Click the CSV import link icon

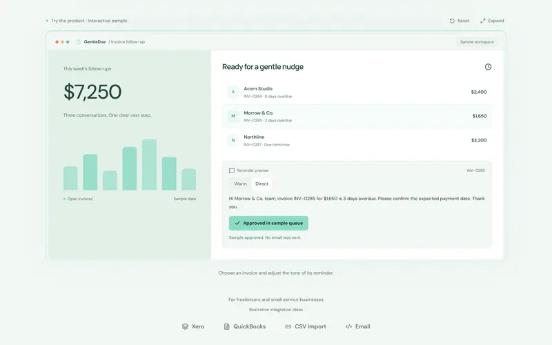click(288, 326)
